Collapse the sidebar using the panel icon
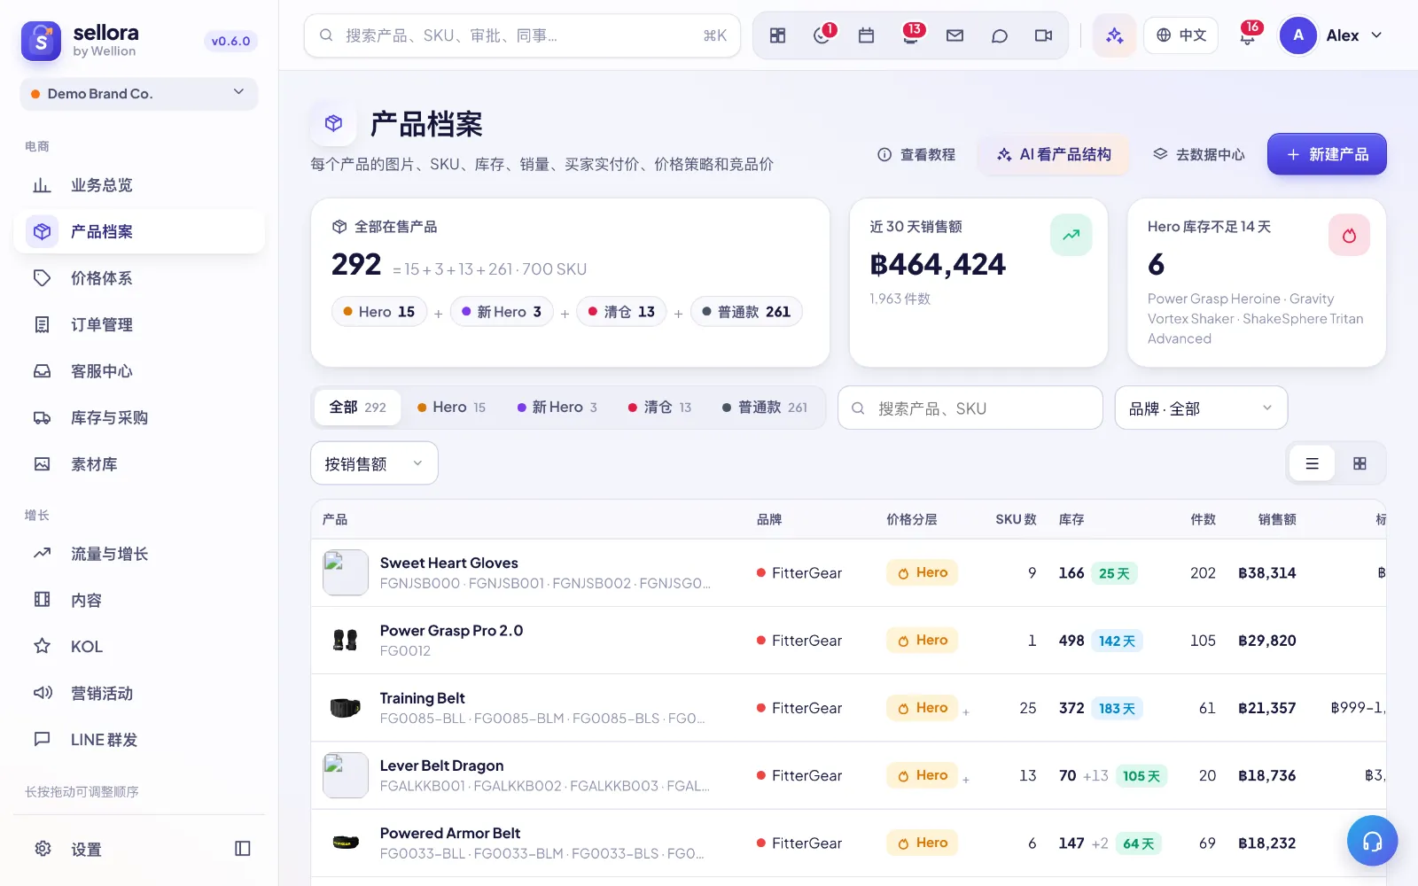Viewport: 1418px width, 886px height. pyautogui.click(x=243, y=849)
